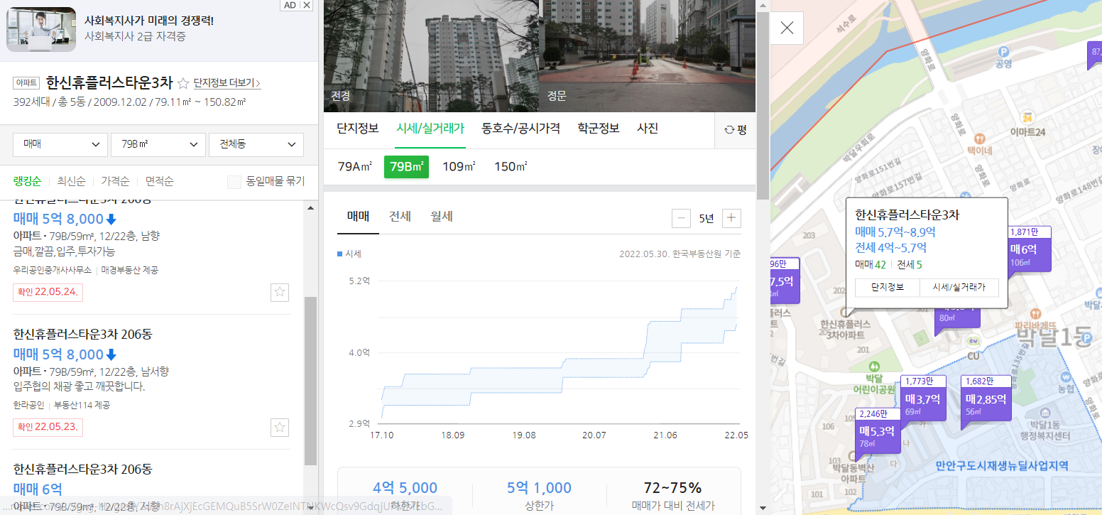Click the 이마트24 store map icon
1102x515 pixels.
pyautogui.click(x=1027, y=117)
